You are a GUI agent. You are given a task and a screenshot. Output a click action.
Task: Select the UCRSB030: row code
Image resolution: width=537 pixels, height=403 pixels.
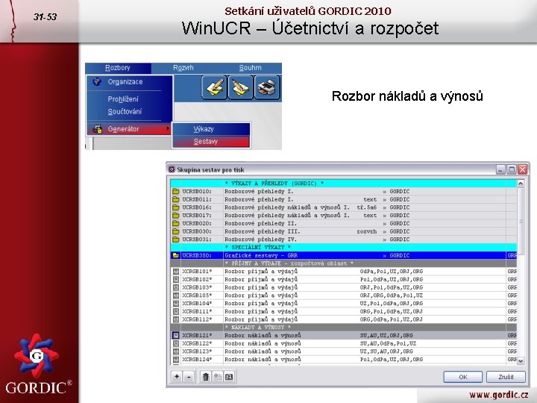[197, 231]
